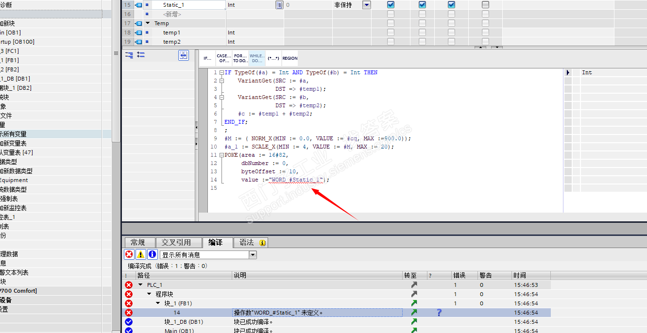Click the blue success icon beside 块_1_DB (DB1)
The width and height of the screenshot is (647, 333).
(x=129, y=322)
